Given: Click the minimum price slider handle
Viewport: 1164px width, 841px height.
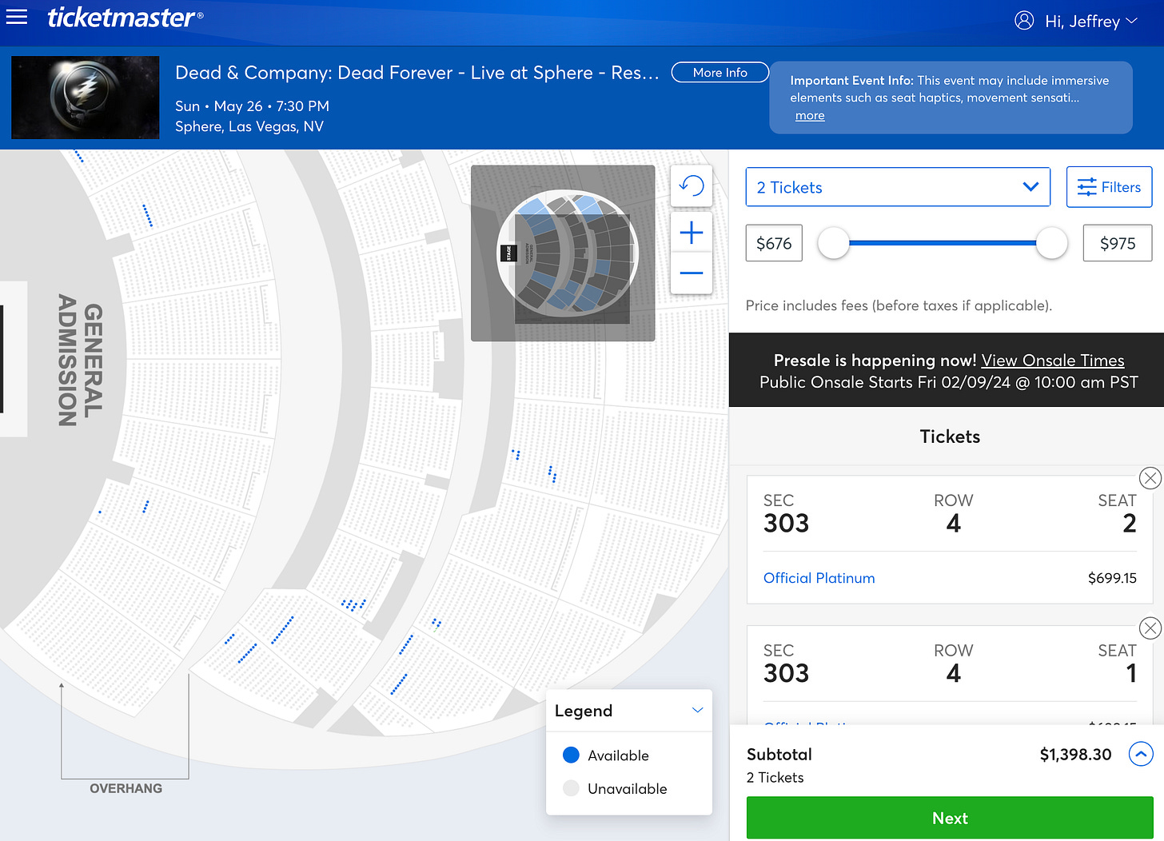Looking at the screenshot, I should coord(833,243).
